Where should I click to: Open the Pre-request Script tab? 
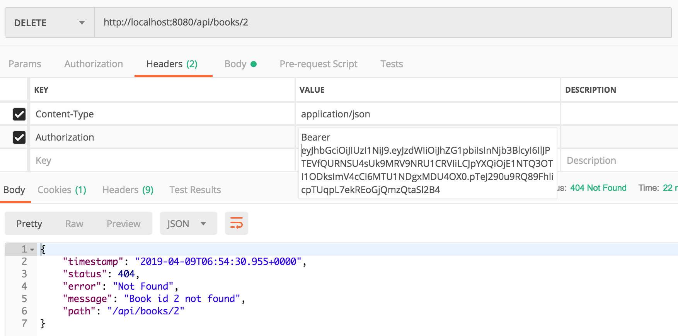319,64
